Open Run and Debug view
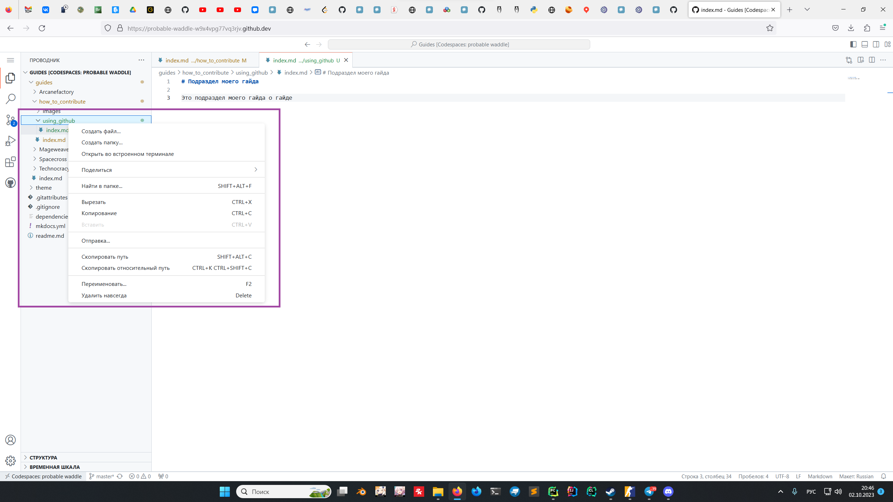The height and width of the screenshot is (502, 893). tap(10, 141)
